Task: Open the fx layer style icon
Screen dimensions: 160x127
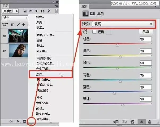Action: click(x=18, y=121)
